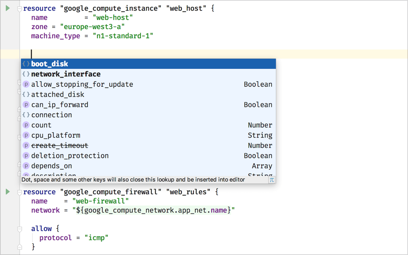Collapse the web_host resource block
This screenshot has width=408, height=255.
click(x=20, y=9)
